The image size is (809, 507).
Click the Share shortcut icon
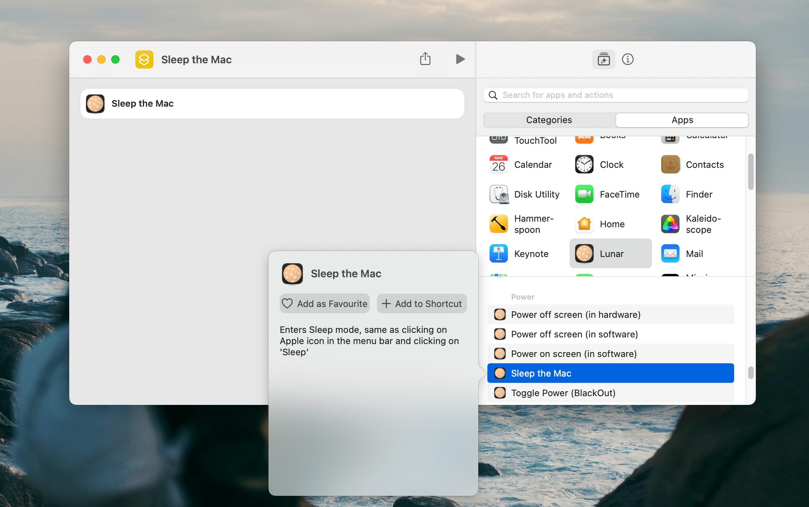425,59
